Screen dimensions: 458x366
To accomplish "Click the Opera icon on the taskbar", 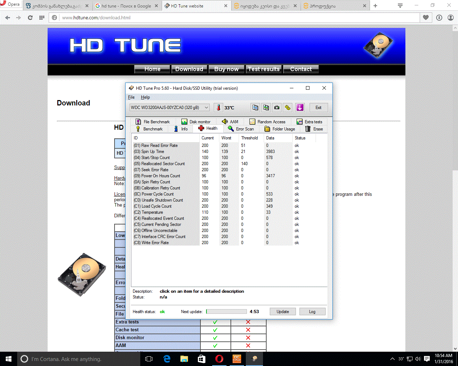I will (219, 359).
